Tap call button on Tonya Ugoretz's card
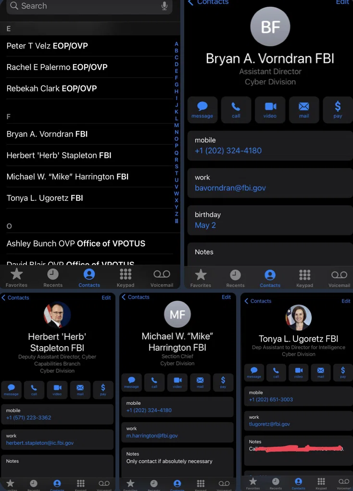Viewport: 353px width, 491px height. point(276,372)
